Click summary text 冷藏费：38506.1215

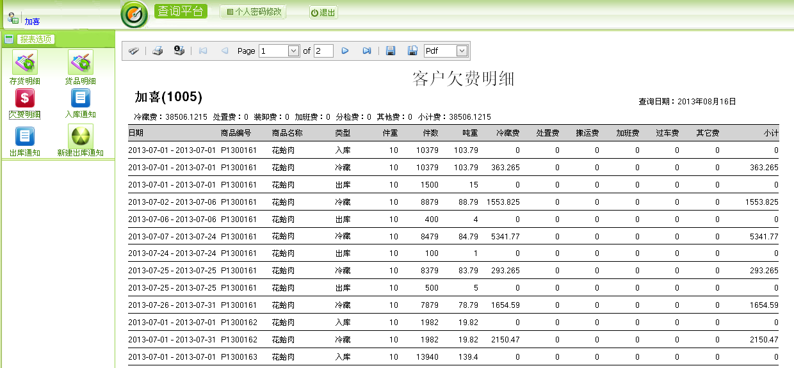tap(170, 117)
